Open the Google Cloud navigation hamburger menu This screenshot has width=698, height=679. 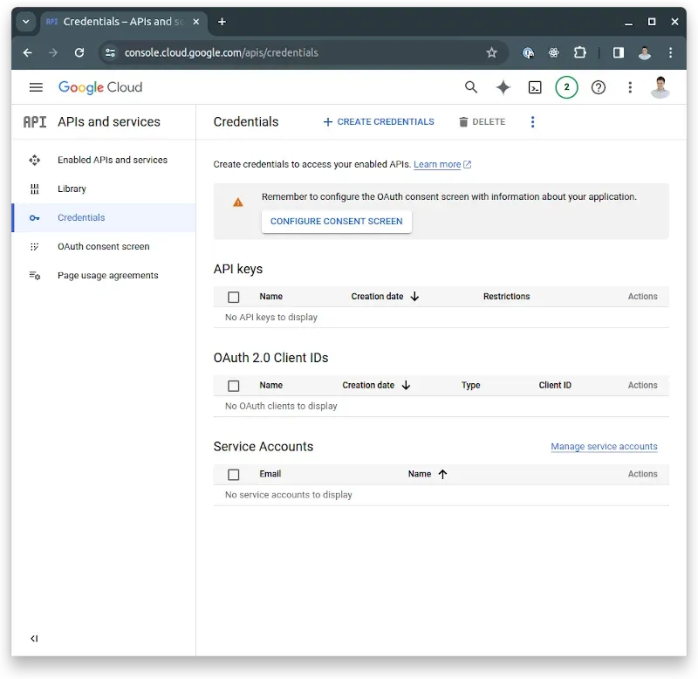pos(36,87)
